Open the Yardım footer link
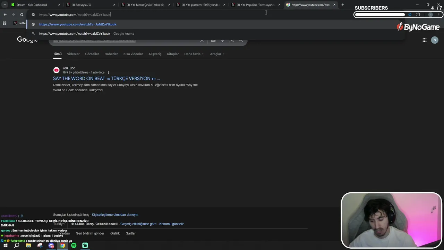Screen dimensions: 444x250 click(x=65, y=233)
